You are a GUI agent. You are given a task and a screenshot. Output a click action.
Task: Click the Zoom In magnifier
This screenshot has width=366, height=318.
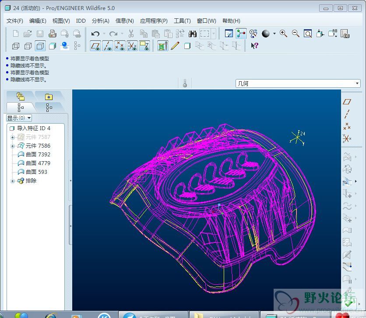(283, 34)
